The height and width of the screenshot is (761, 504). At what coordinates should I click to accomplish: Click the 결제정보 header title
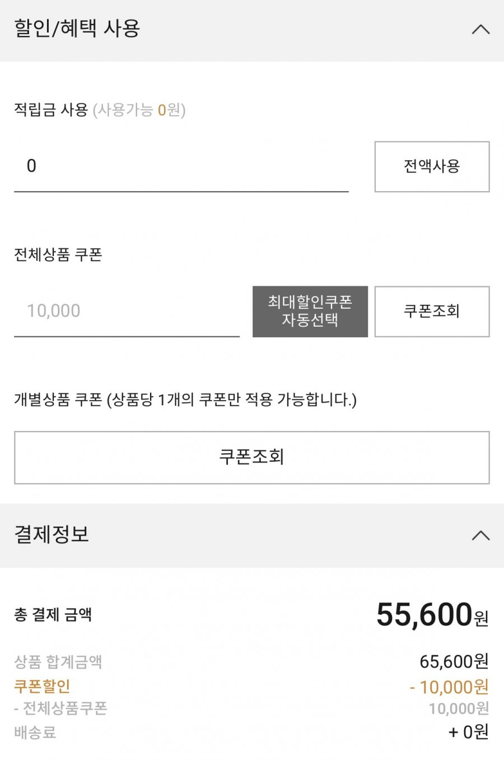pyautogui.click(x=52, y=534)
